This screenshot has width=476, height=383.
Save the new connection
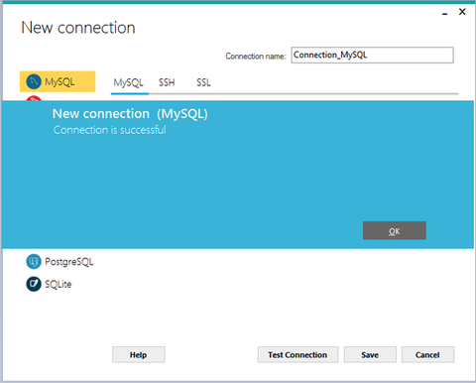370,354
